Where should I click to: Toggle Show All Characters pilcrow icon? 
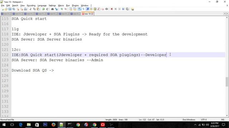[83, 9]
